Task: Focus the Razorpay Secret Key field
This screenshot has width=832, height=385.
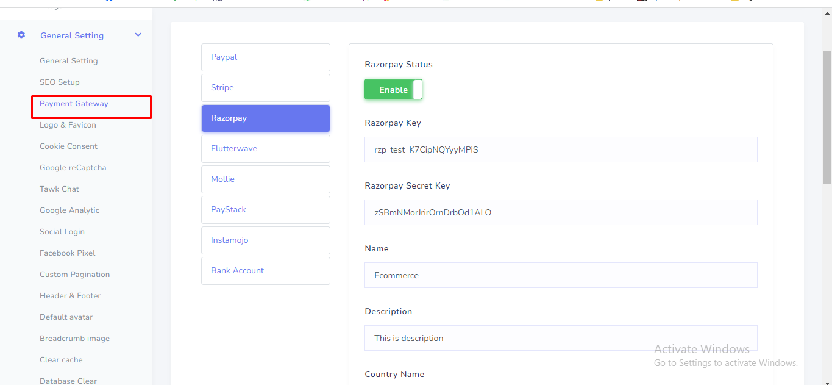Action: (x=560, y=212)
